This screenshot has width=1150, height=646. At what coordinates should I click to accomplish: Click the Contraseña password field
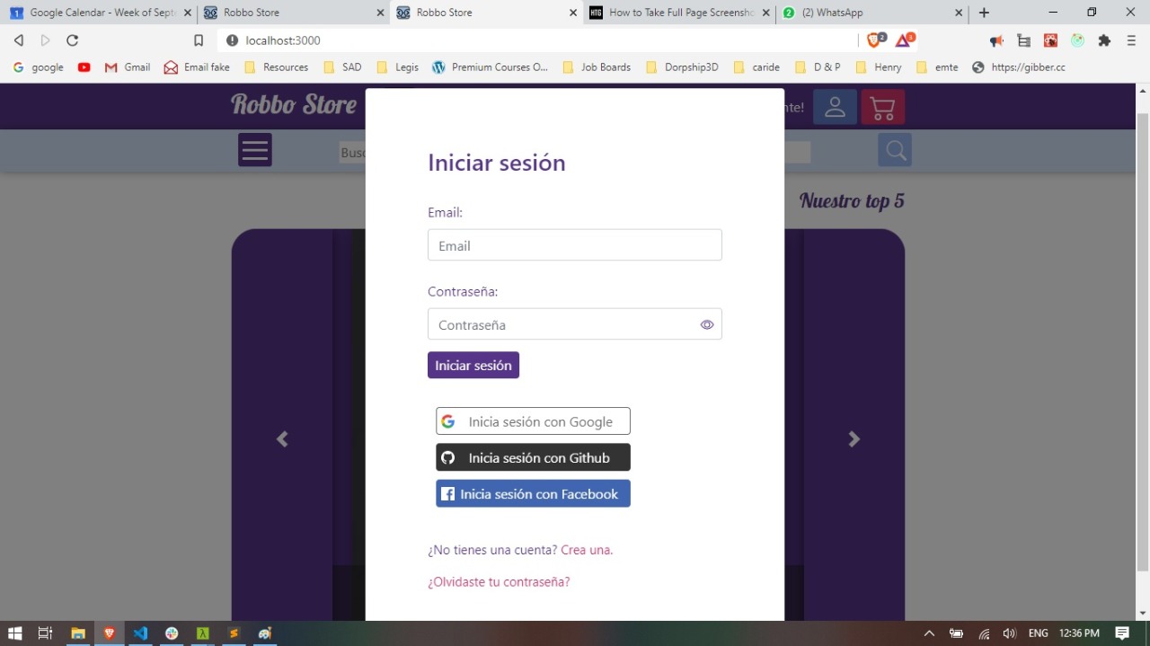[x=575, y=324]
